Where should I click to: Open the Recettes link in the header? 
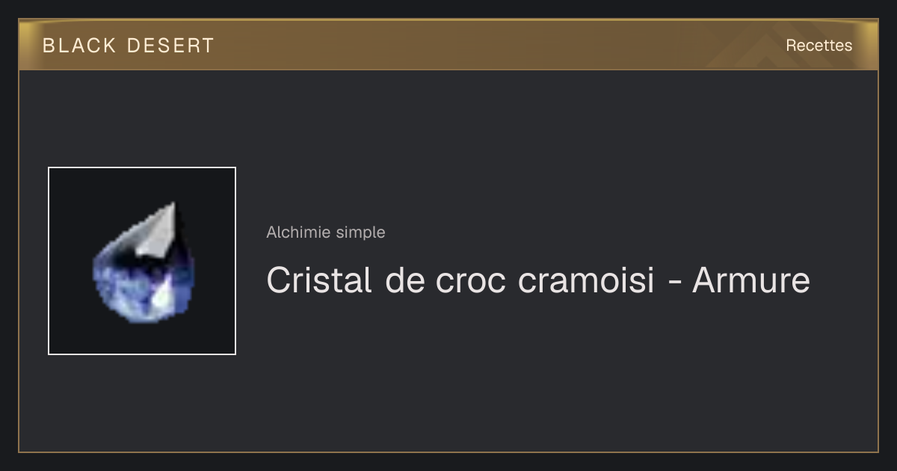click(819, 45)
